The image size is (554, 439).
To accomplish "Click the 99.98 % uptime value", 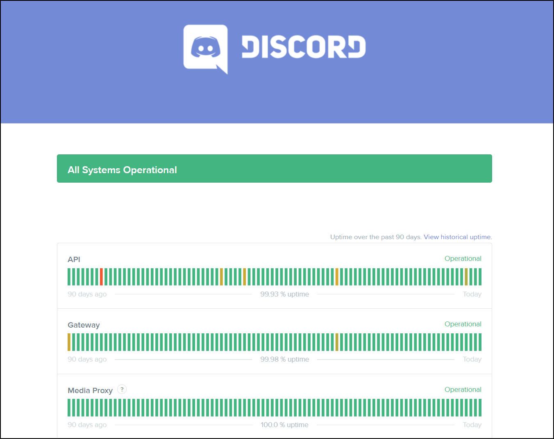I will [x=285, y=359].
